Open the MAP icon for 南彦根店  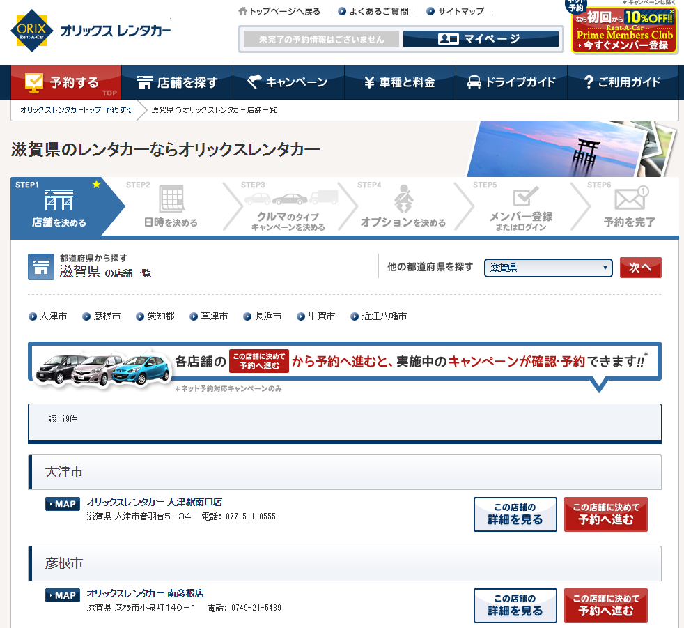[63, 595]
